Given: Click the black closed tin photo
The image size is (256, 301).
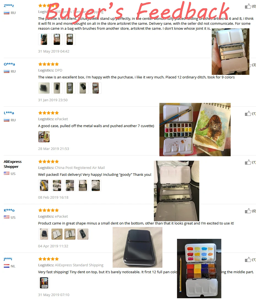Looking at the screenshot, I should point(137,247).
